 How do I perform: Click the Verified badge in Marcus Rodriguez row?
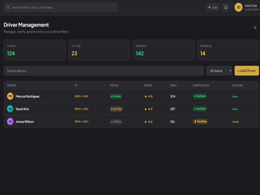[199, 96]
